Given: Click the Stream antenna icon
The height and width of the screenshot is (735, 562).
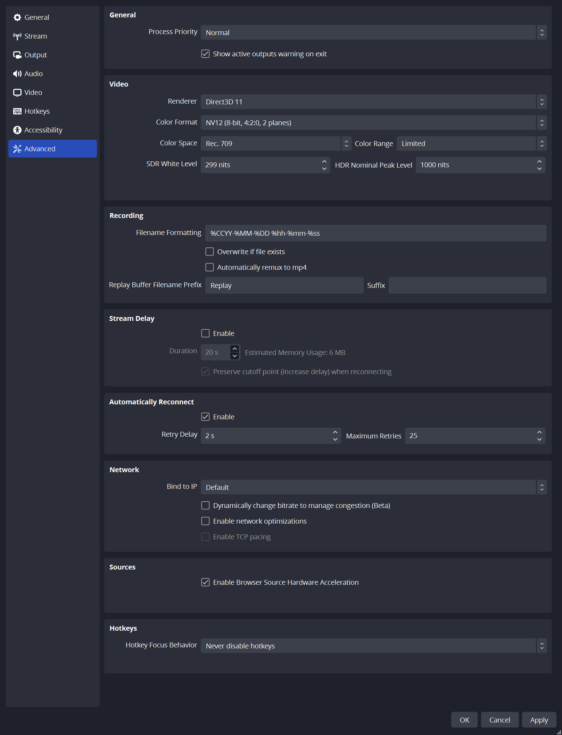Looking at the screenshot, I should click(18, 36).
